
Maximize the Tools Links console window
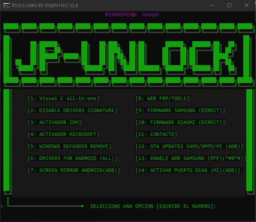[x=229, y=5]
